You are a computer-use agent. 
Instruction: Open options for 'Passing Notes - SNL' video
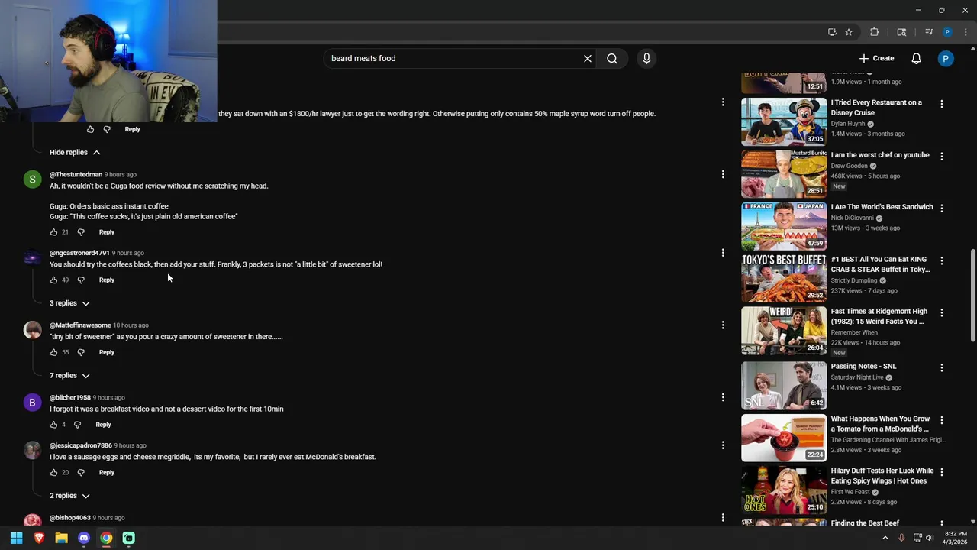(942, 367)
